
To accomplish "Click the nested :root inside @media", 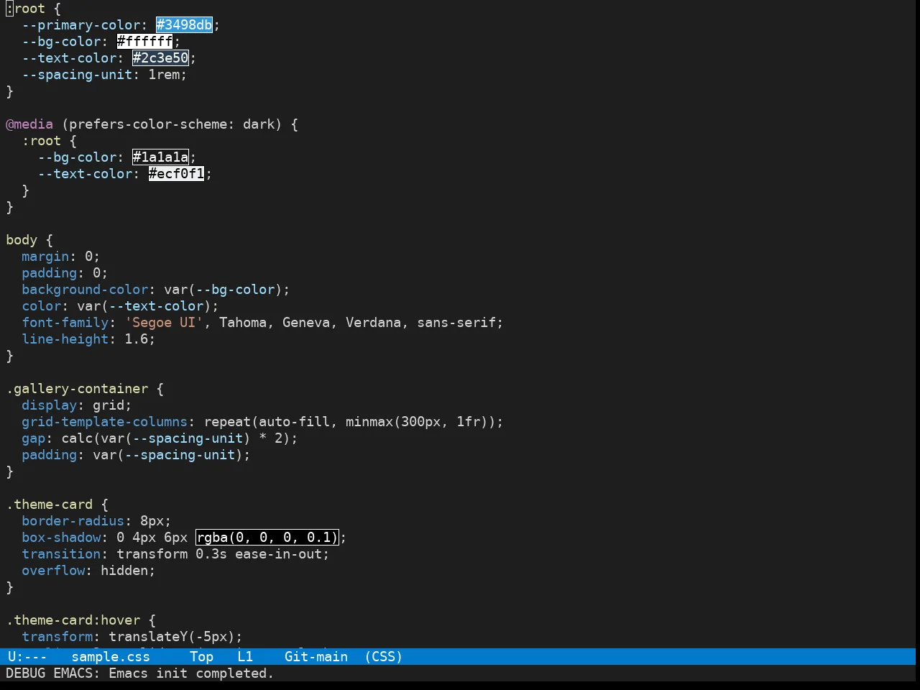I will (x=41, y=141).
